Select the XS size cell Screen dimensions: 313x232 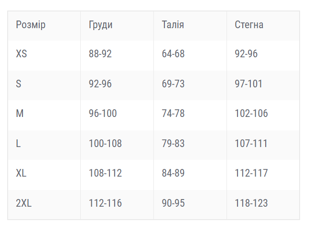[x=22, y=53]
